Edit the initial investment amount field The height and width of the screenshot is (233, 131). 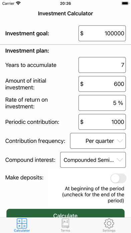point(102,84)
